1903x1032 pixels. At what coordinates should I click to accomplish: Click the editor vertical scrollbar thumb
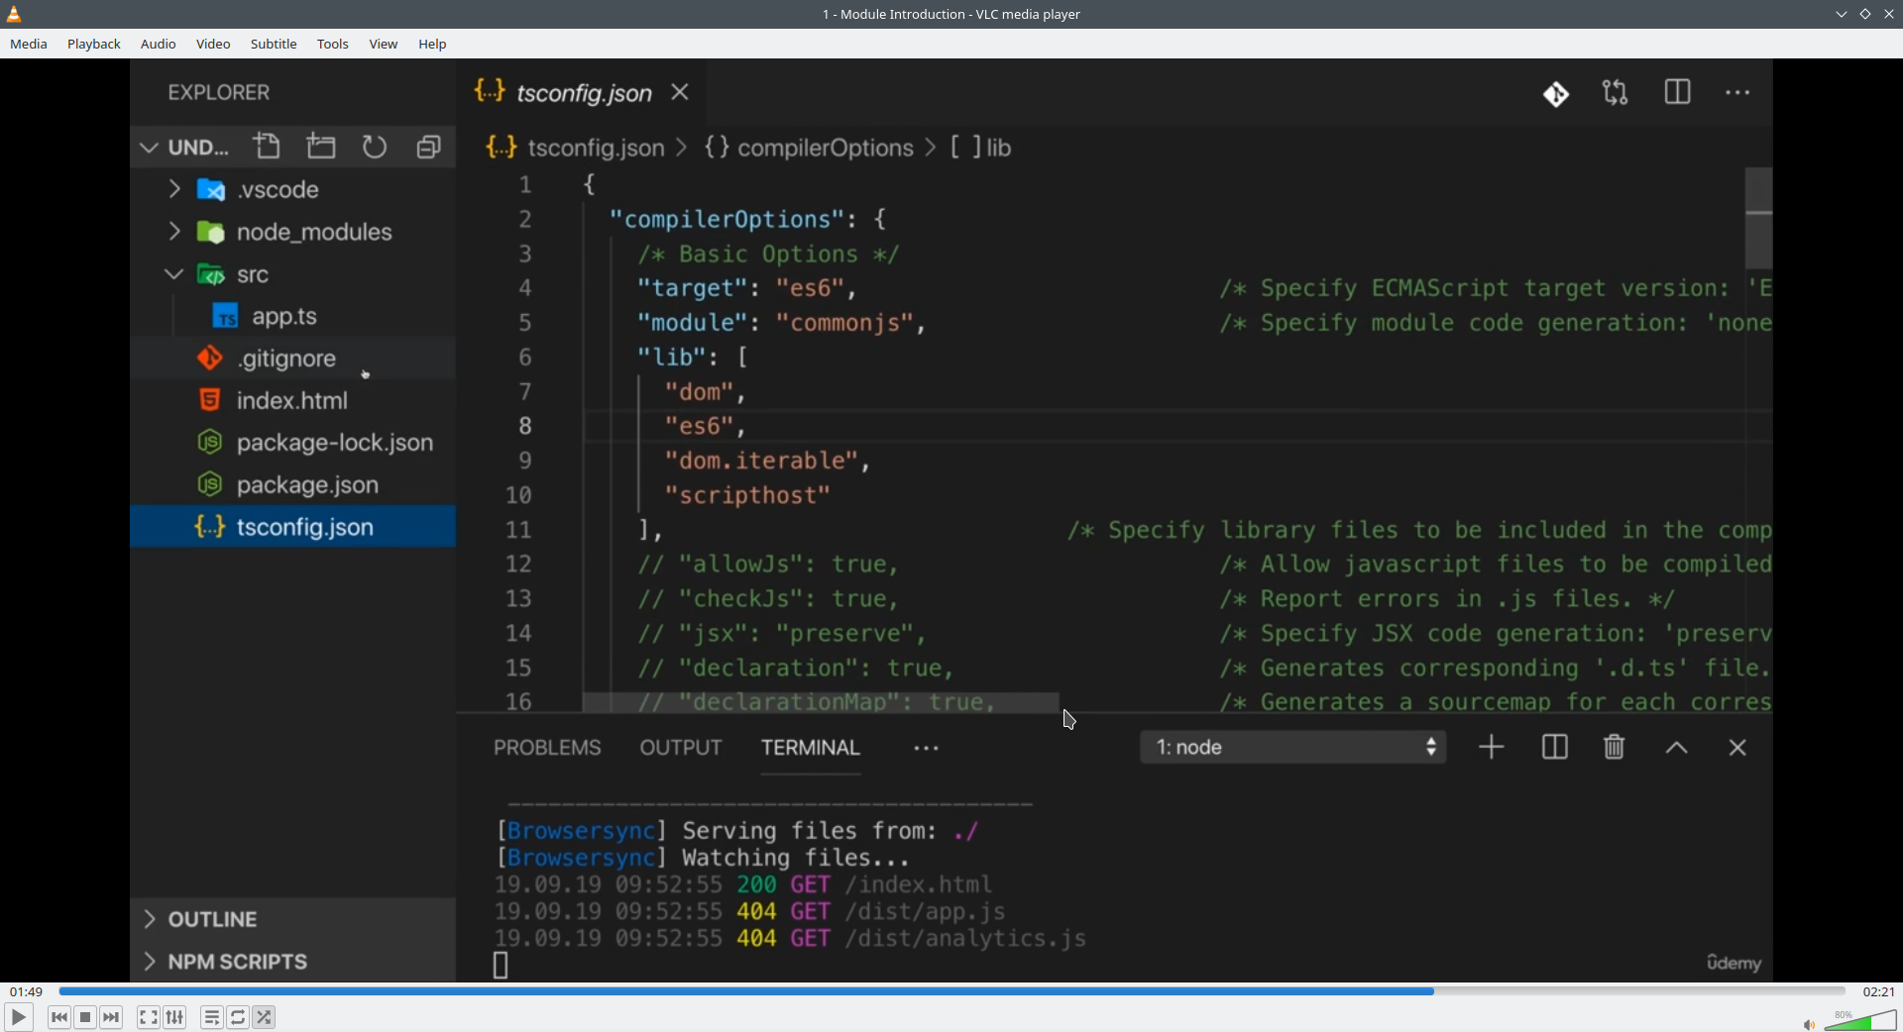pos(1759,218)
